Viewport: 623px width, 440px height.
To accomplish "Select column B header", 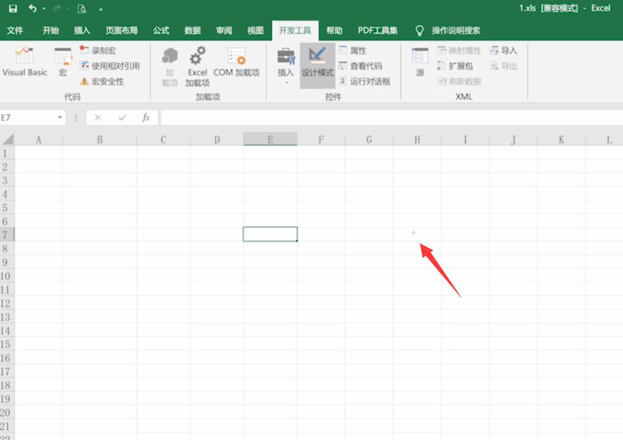I will click(100, 139).
